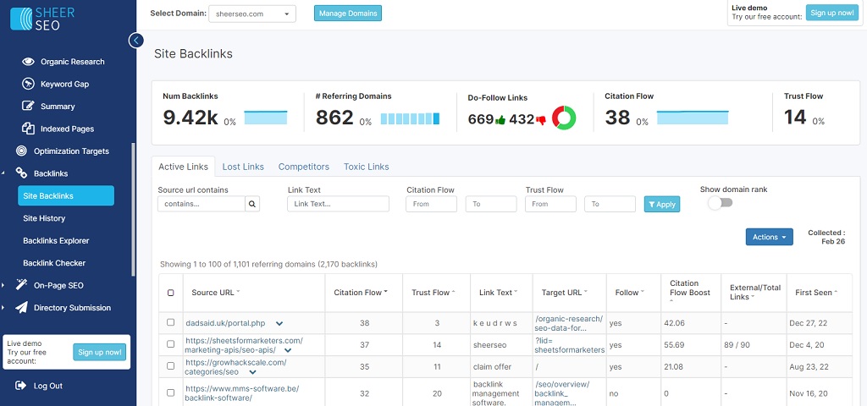Click the Link Text input field
This screenshot has width=867, height=406.
tap(338, 204)
